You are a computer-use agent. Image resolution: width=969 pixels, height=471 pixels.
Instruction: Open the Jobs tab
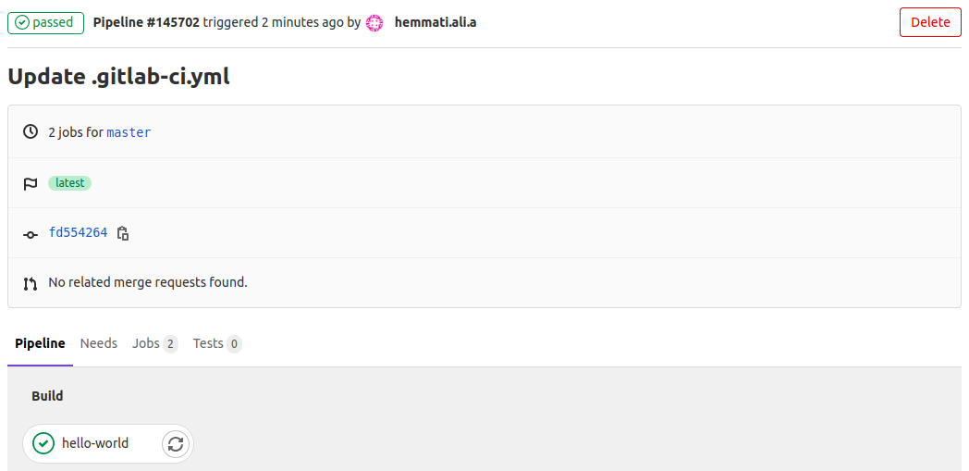pyautogui.click(x=154, y=343)
